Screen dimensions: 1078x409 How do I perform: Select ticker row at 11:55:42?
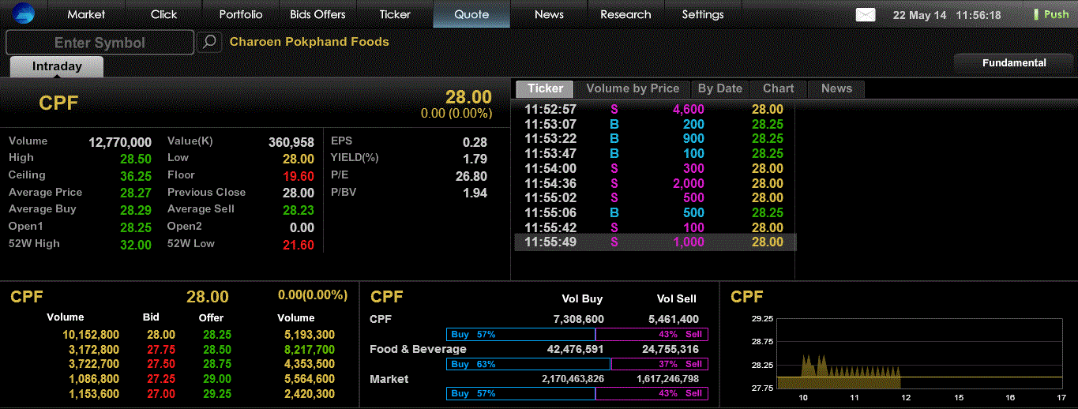655,227
